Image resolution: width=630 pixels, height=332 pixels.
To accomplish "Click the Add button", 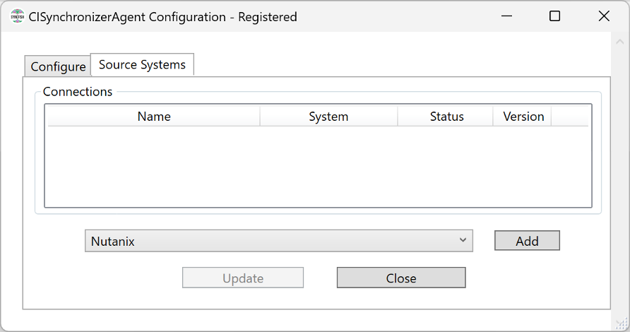I will (x=527, y=240).
